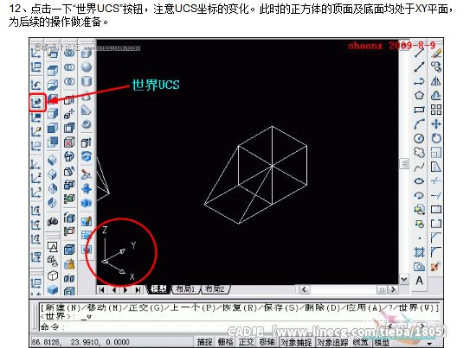Select the Move modify tool
Image resolution: width=476 pixels, height=348 pixels.
(x=436, y=123)
